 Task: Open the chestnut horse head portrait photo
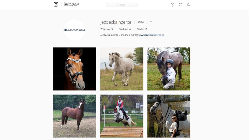(75, 69)
